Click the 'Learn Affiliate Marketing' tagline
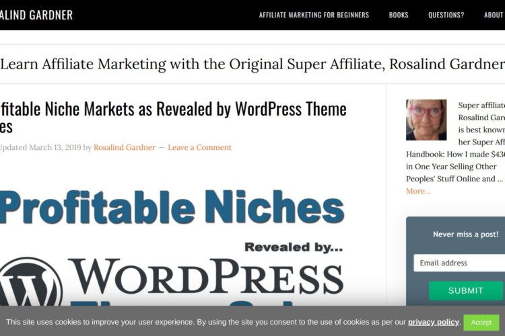505x336 pixels. click(252, 64)
